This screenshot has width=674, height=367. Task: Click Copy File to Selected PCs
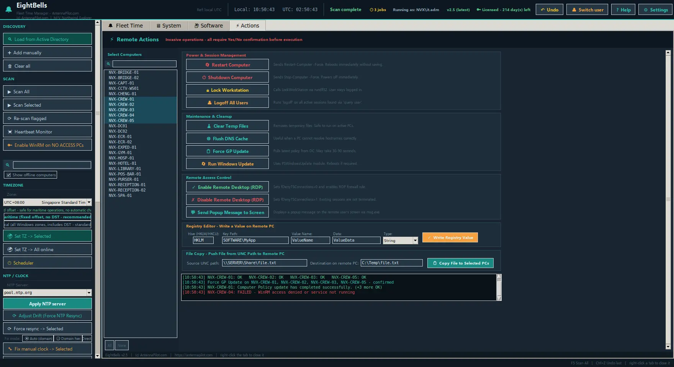(460, 263)
